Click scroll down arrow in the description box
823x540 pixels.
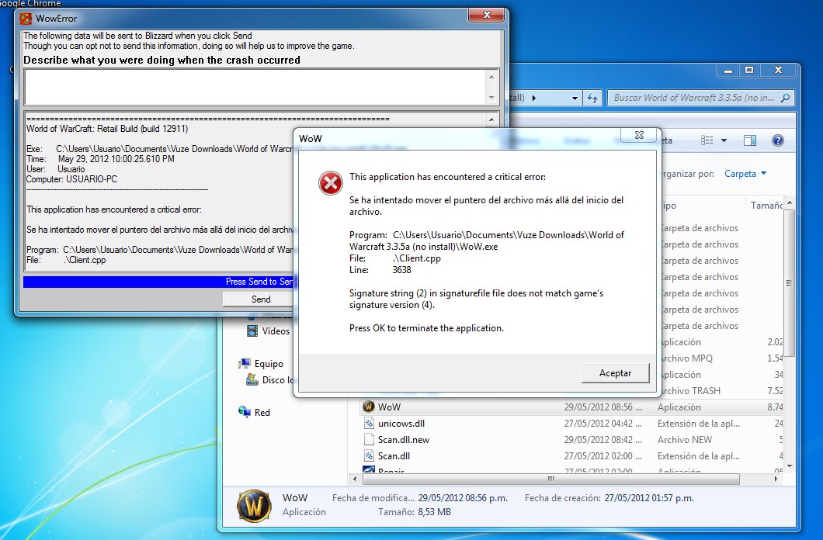point(491,98)
